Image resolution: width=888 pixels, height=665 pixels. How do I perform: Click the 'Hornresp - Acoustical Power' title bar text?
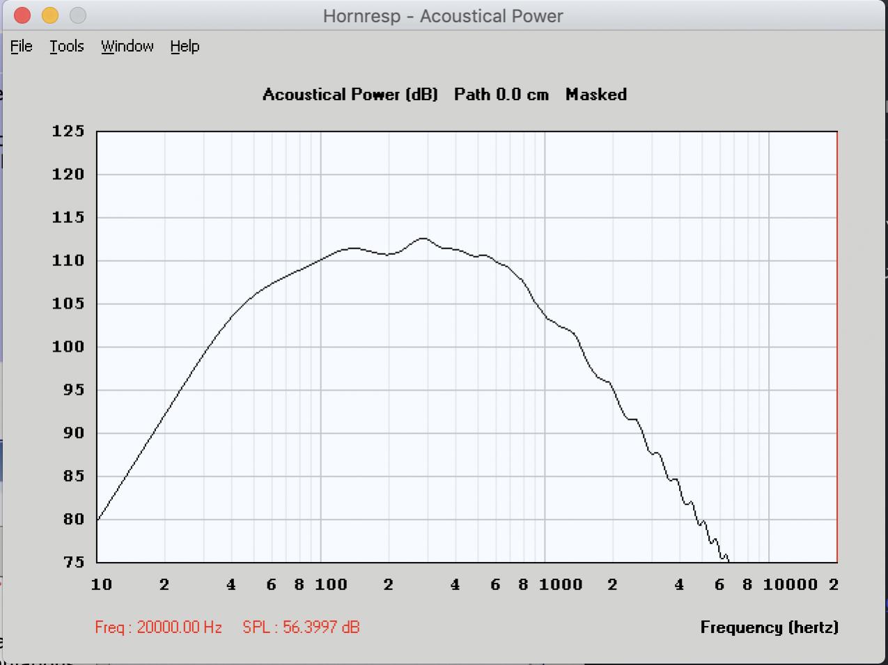[x=443, y=16]
